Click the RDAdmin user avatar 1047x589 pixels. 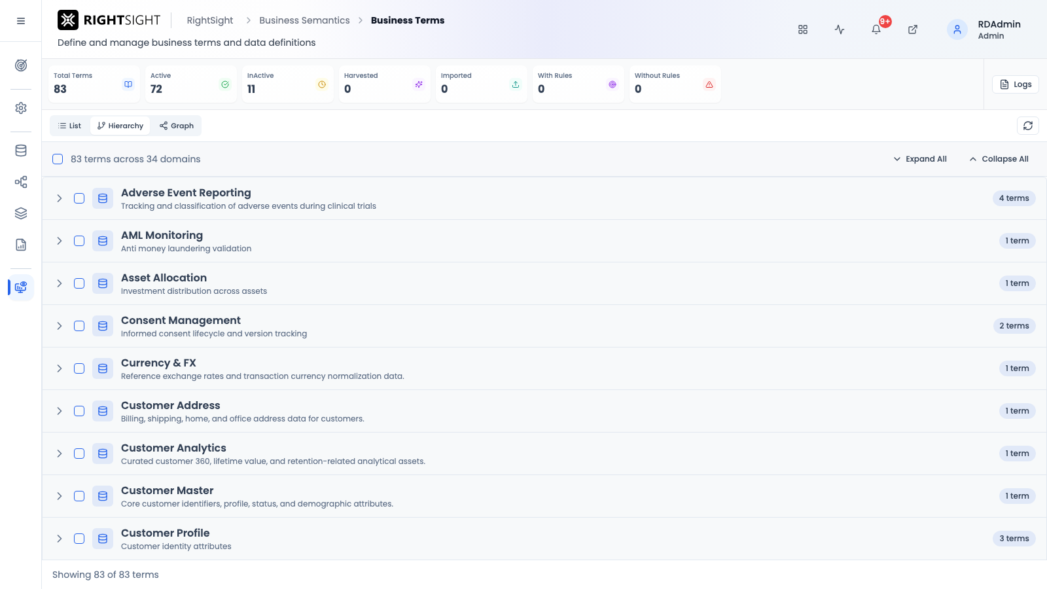pyautogui.click(x=957, y=29)
